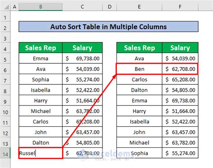
Task: Select row 8 header
Action: coord(5,90)
